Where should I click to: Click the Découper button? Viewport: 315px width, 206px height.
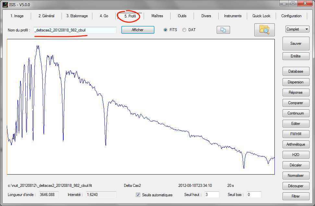296,186
